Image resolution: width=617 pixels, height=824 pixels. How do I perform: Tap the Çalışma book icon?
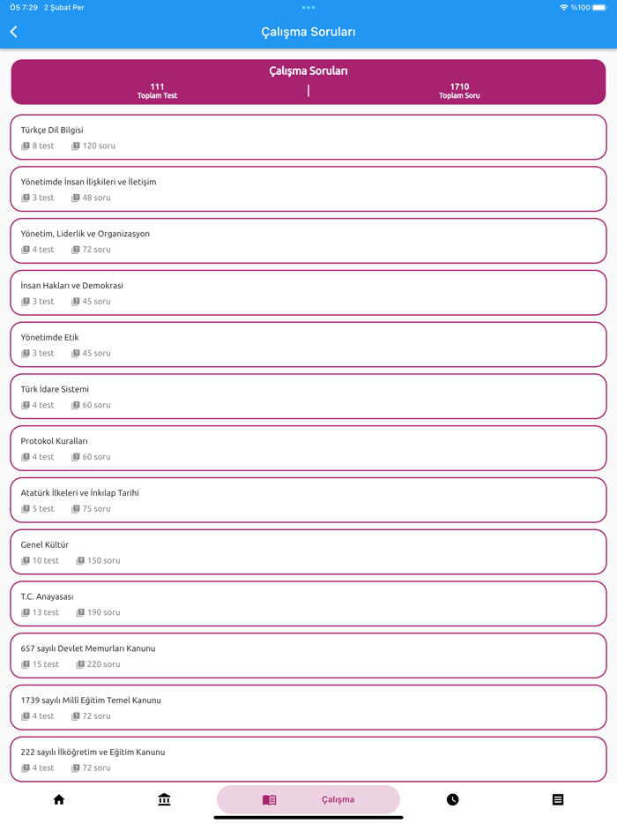coord(270,799)
